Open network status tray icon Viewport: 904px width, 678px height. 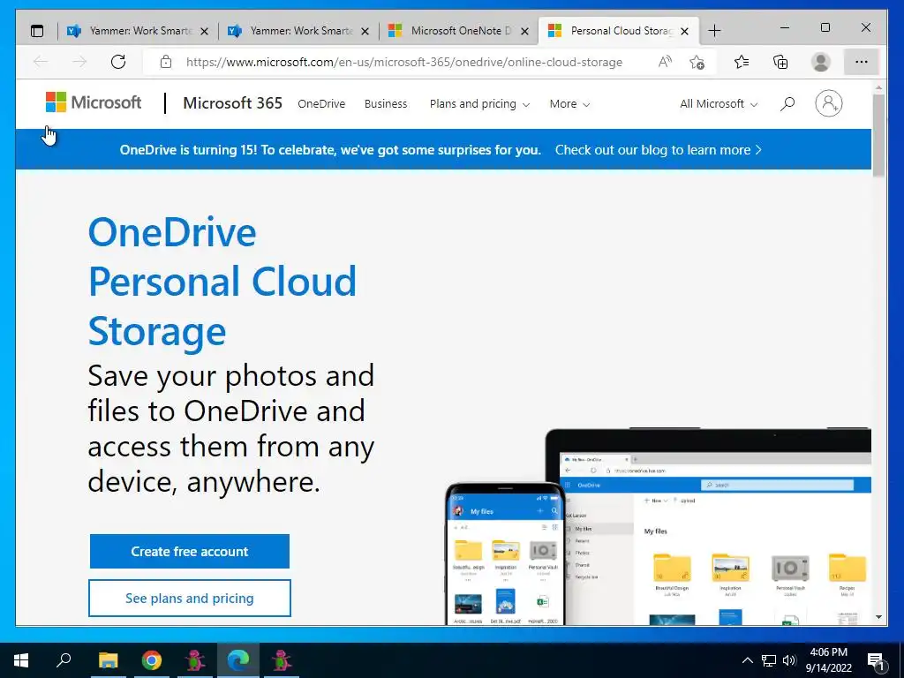pyautogui.click(x=768, y=660)
